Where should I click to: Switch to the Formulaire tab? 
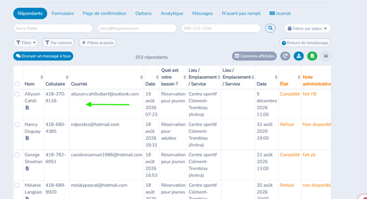point(63,14)
